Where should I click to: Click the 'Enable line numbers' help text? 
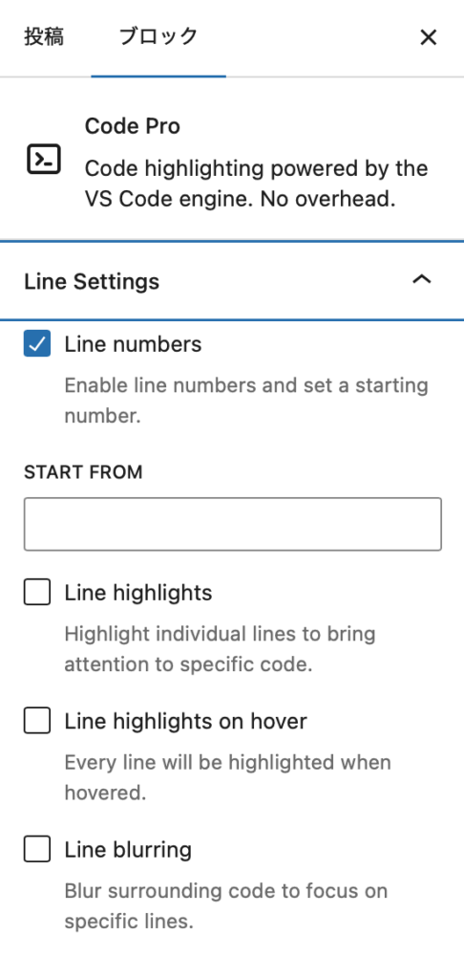pyautogui.click(x=246, y=401)
